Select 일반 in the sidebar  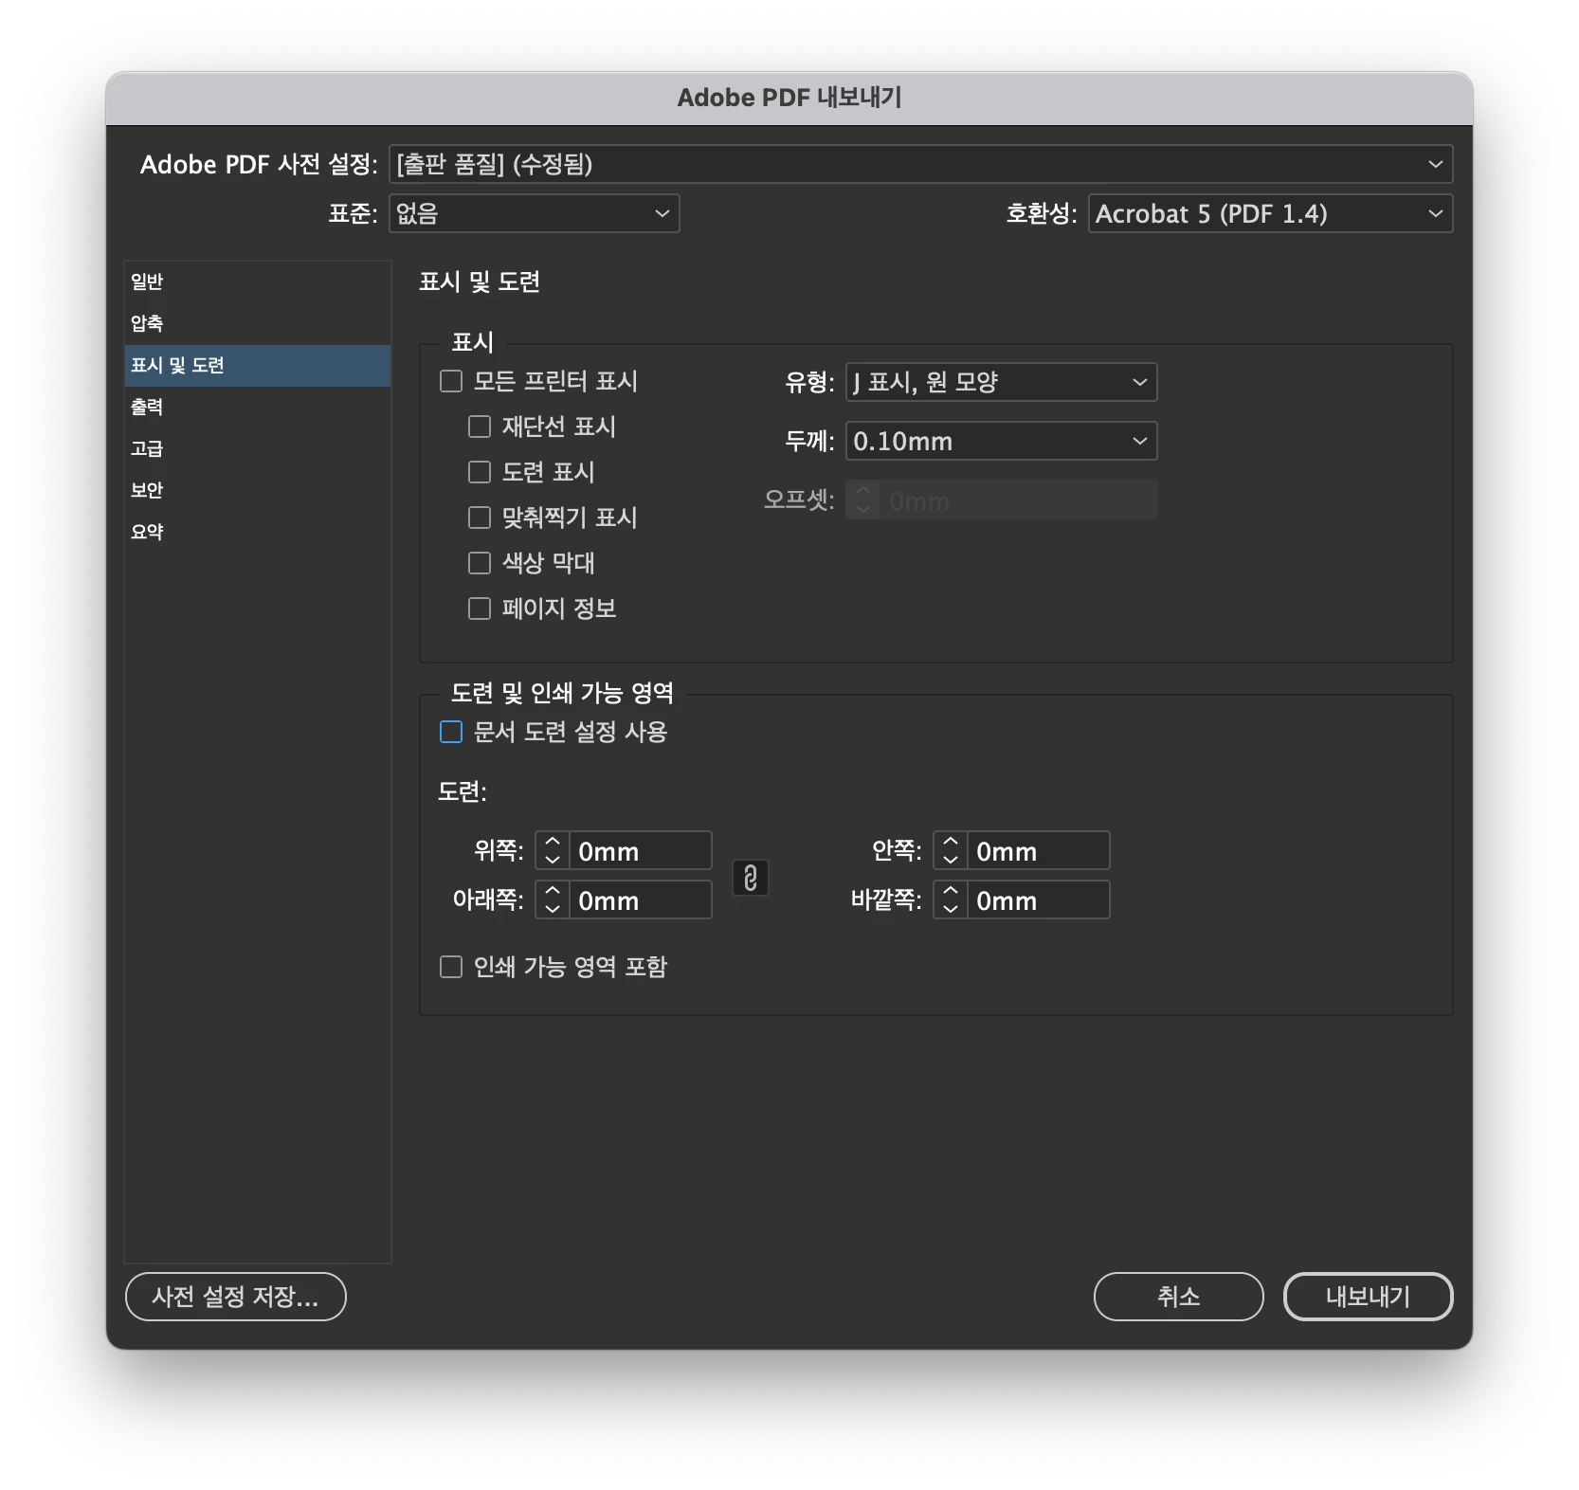(x=258, y=282)
